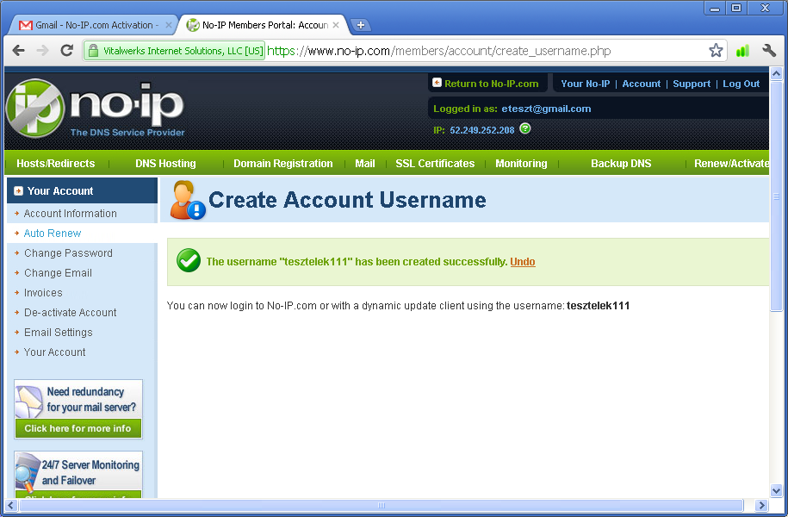Click the green help icon beside the IP address
Viewport: 788px width, 517px height.
tap(525, 128)
